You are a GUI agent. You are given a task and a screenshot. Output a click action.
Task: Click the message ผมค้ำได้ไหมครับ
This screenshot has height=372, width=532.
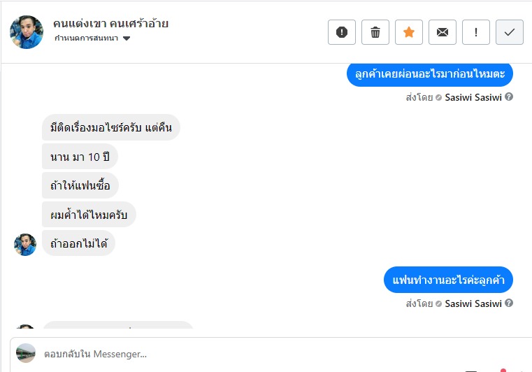pos(89,215)
